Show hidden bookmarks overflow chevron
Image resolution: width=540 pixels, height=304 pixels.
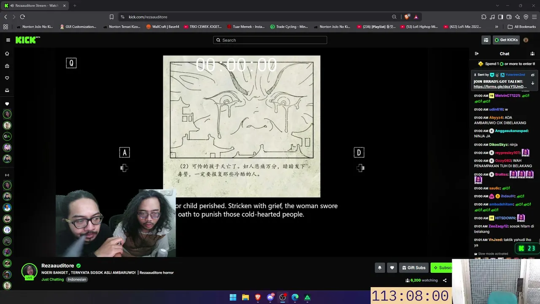click(497, 27)
